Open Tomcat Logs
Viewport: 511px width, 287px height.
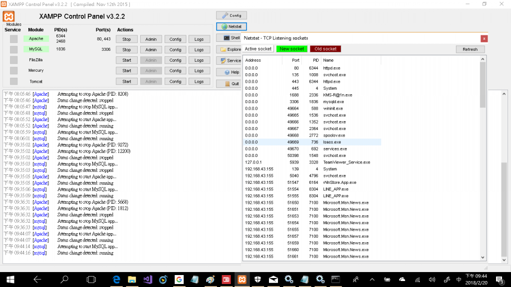(199, 82)
